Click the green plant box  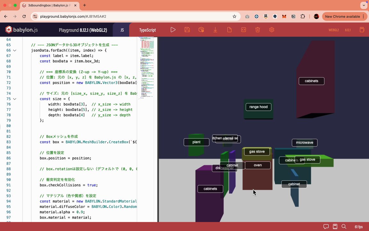coord(196,151)
